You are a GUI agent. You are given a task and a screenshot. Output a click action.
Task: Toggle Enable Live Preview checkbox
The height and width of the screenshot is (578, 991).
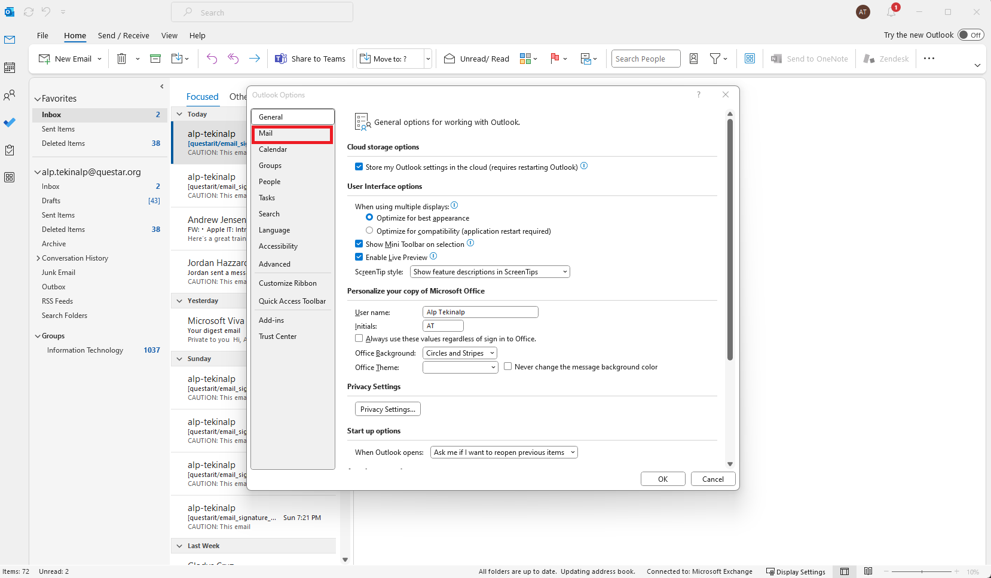tap(359, 257)
